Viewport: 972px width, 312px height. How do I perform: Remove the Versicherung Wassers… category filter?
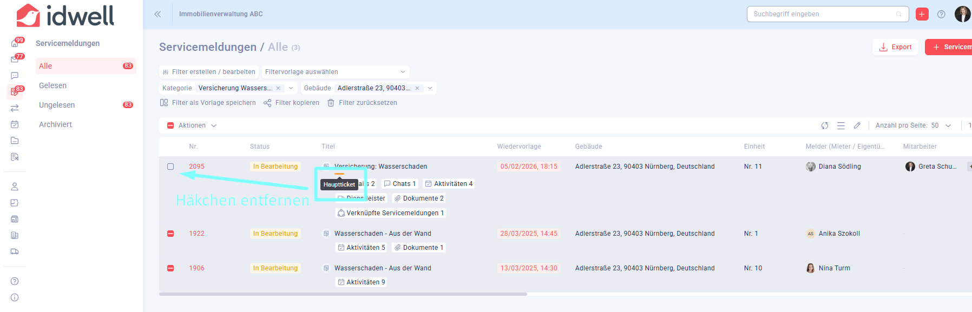click(x=278, y=88)
